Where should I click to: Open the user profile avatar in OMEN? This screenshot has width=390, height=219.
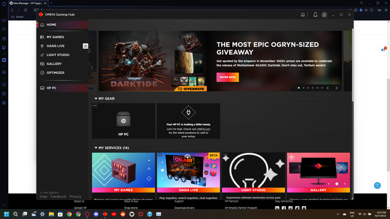pyautogui.click(x=324, y=15)
